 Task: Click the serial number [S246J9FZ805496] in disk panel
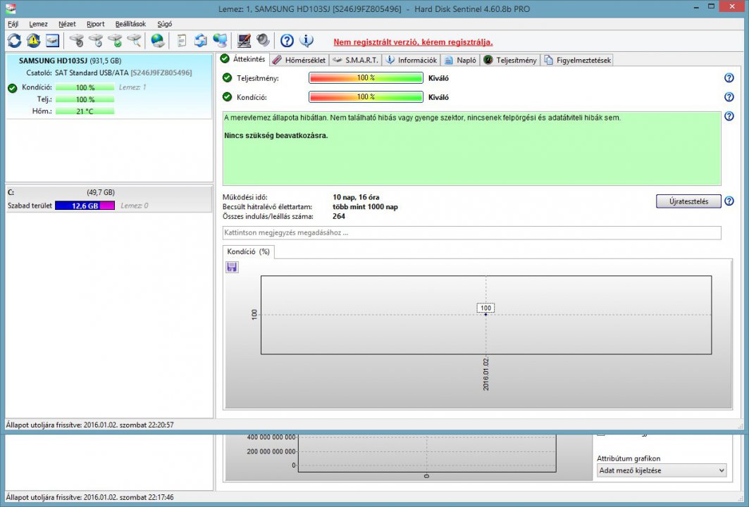pyautogui.click(x=161, y=73)
